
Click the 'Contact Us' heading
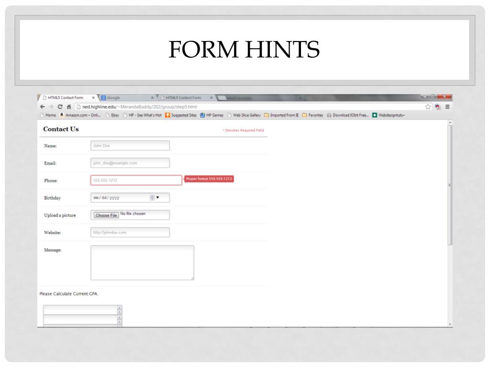(61, 129)
